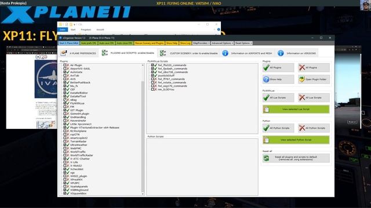Select X-ATC-Chatter plugin row
The width and height of the screenshot is (371, 208).
tap(80, 159)
